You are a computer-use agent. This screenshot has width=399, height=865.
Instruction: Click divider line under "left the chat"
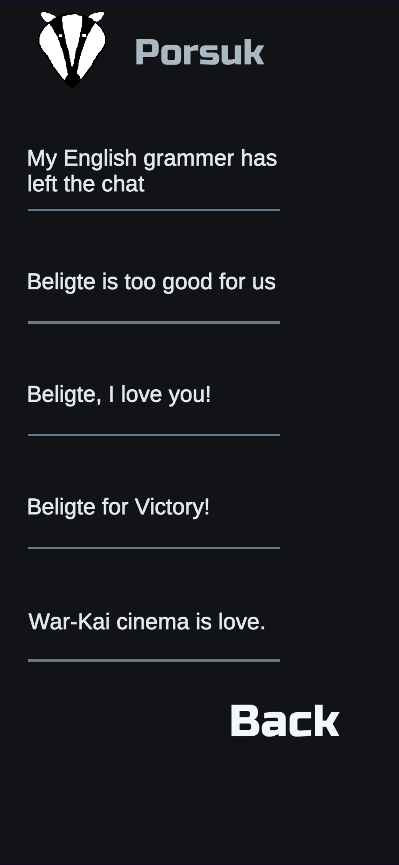(x=154, y=210)
